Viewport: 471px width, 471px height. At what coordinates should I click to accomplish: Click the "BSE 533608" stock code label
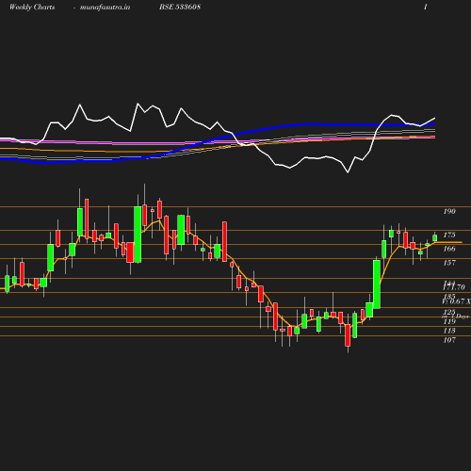(180, 7)
